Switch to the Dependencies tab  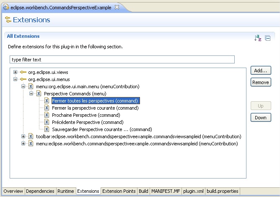(x=40, y=191)
